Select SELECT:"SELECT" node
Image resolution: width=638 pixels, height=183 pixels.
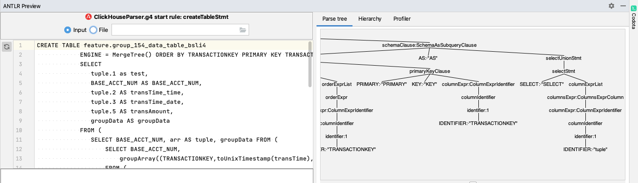coord(541,84)
